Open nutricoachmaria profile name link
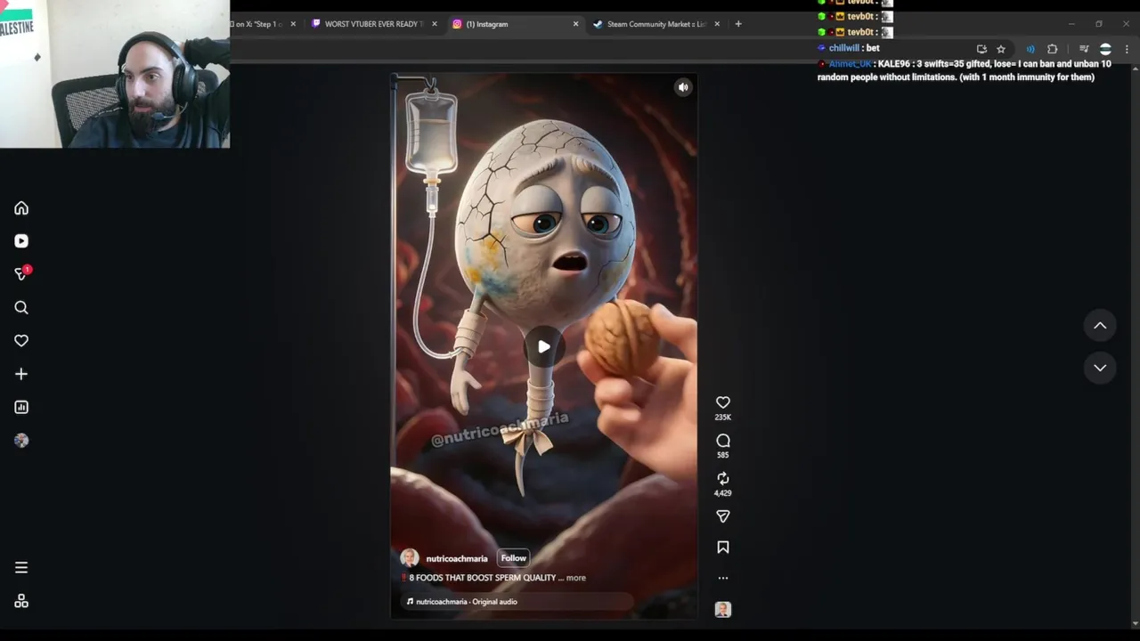 457,559
